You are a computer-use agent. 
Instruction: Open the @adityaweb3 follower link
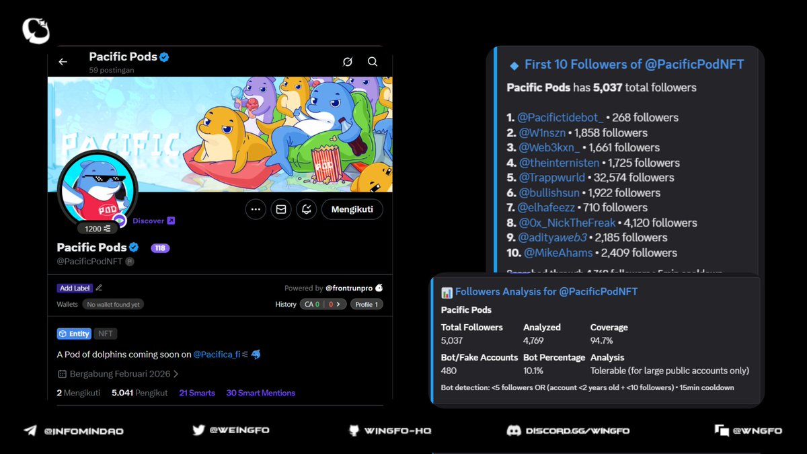[x=553, y=237]
